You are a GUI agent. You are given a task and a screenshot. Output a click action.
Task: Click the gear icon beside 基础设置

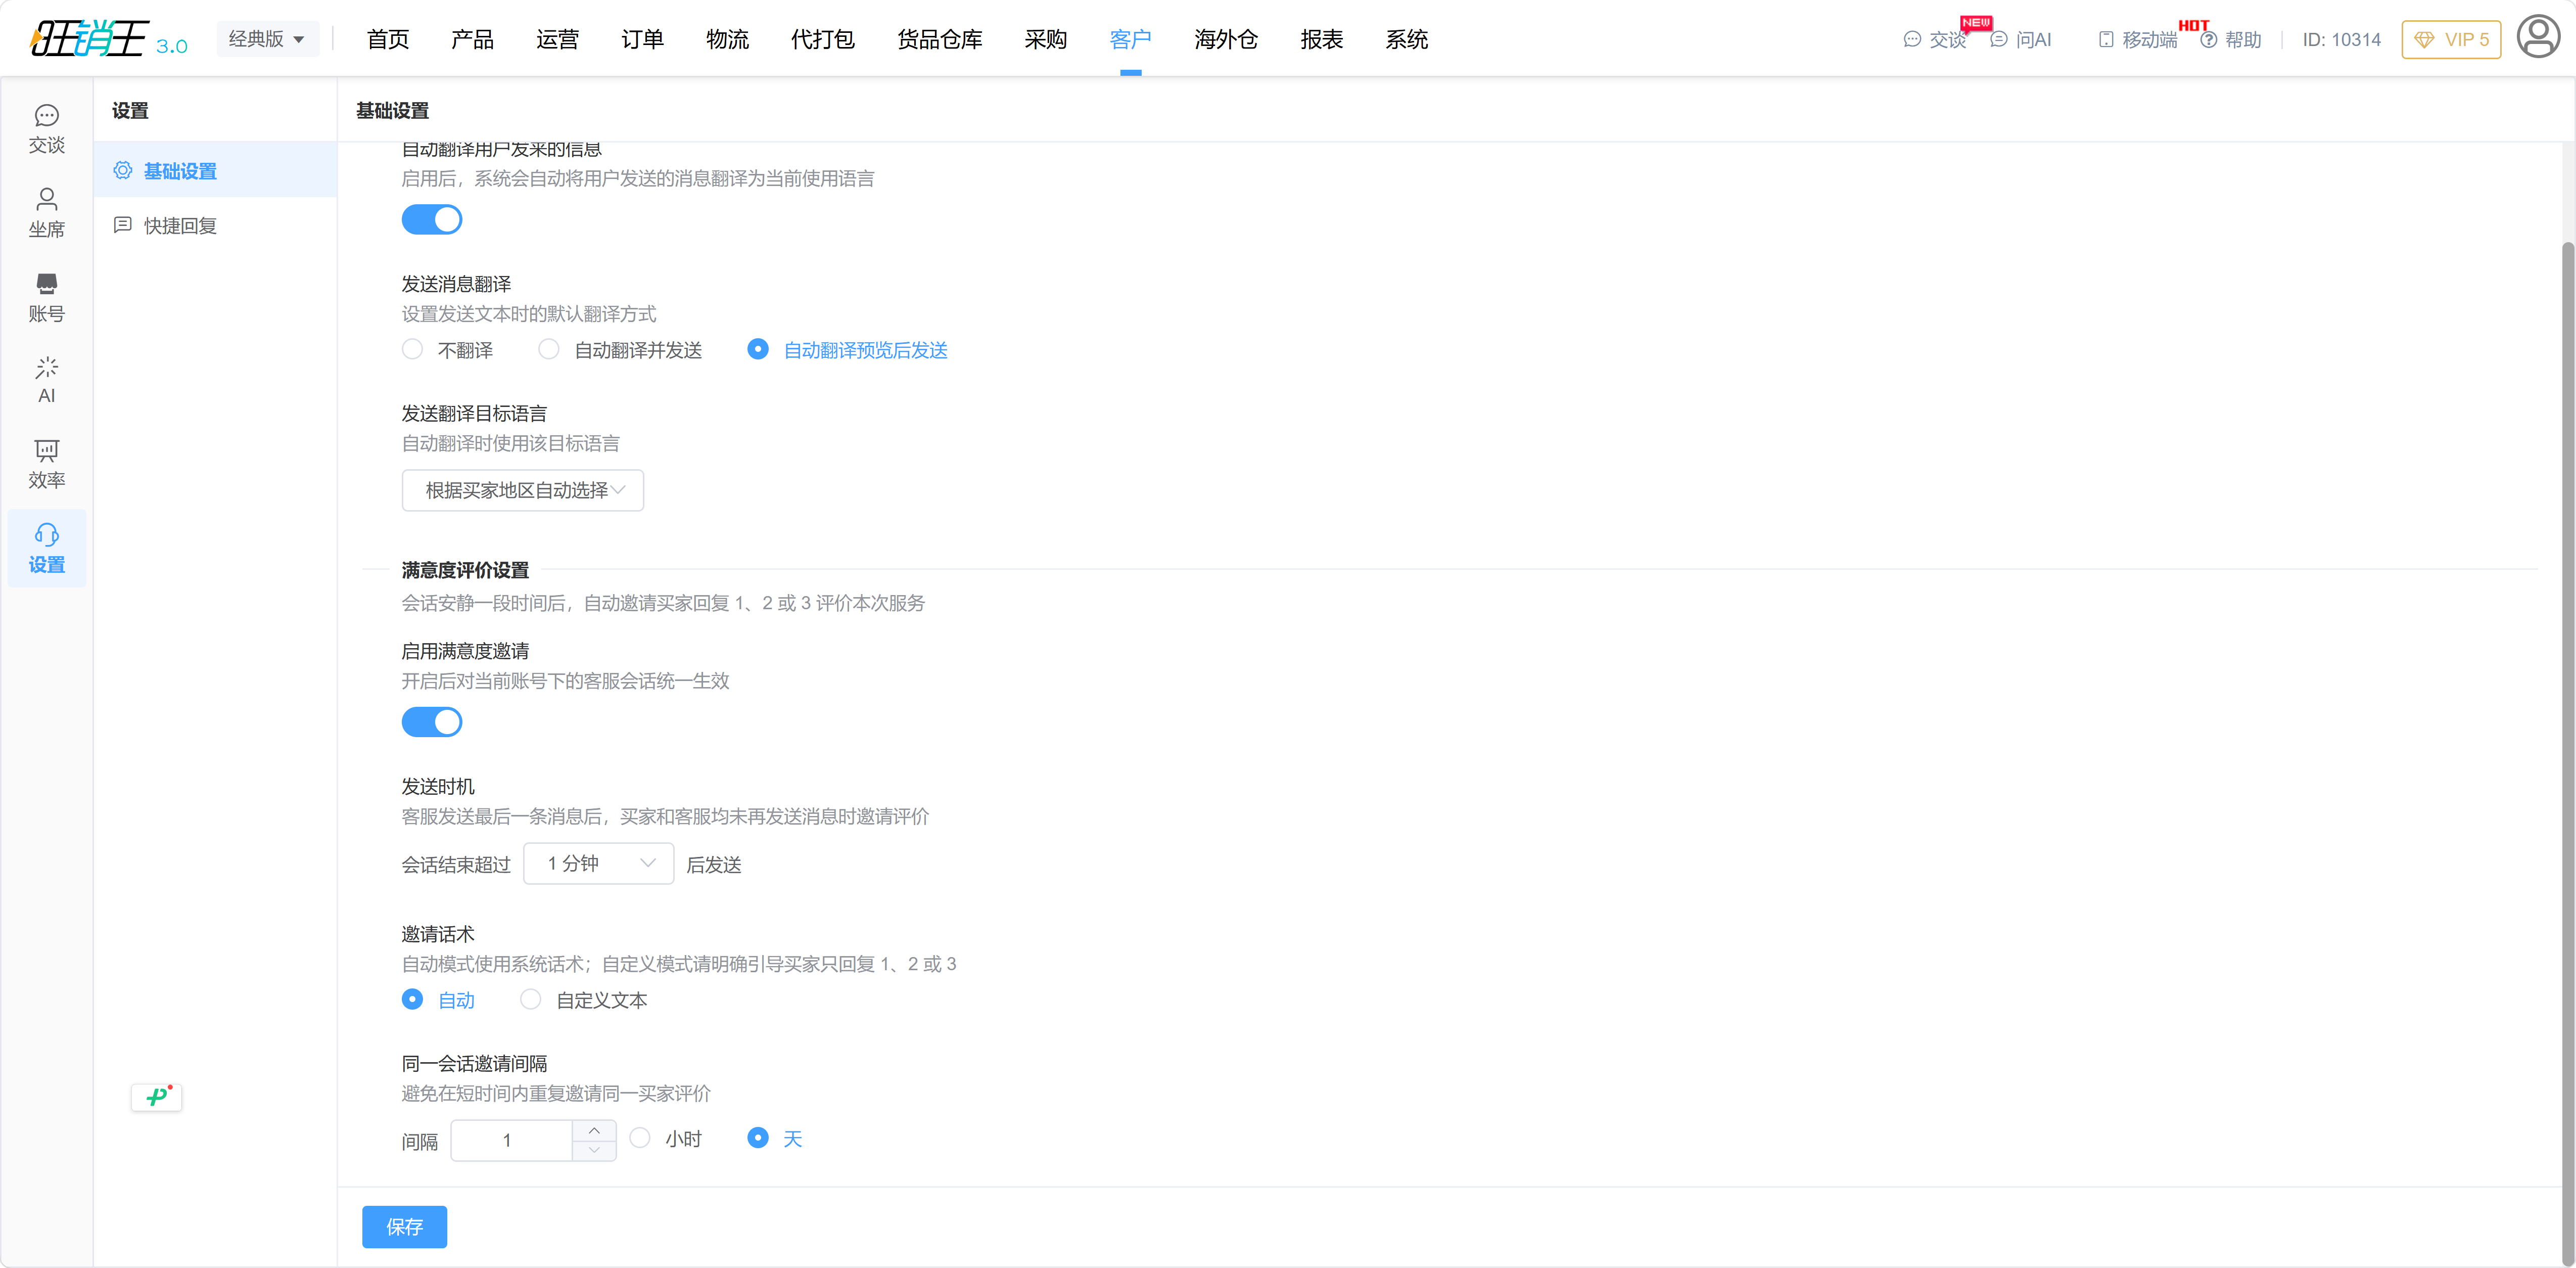click(123, 170)
